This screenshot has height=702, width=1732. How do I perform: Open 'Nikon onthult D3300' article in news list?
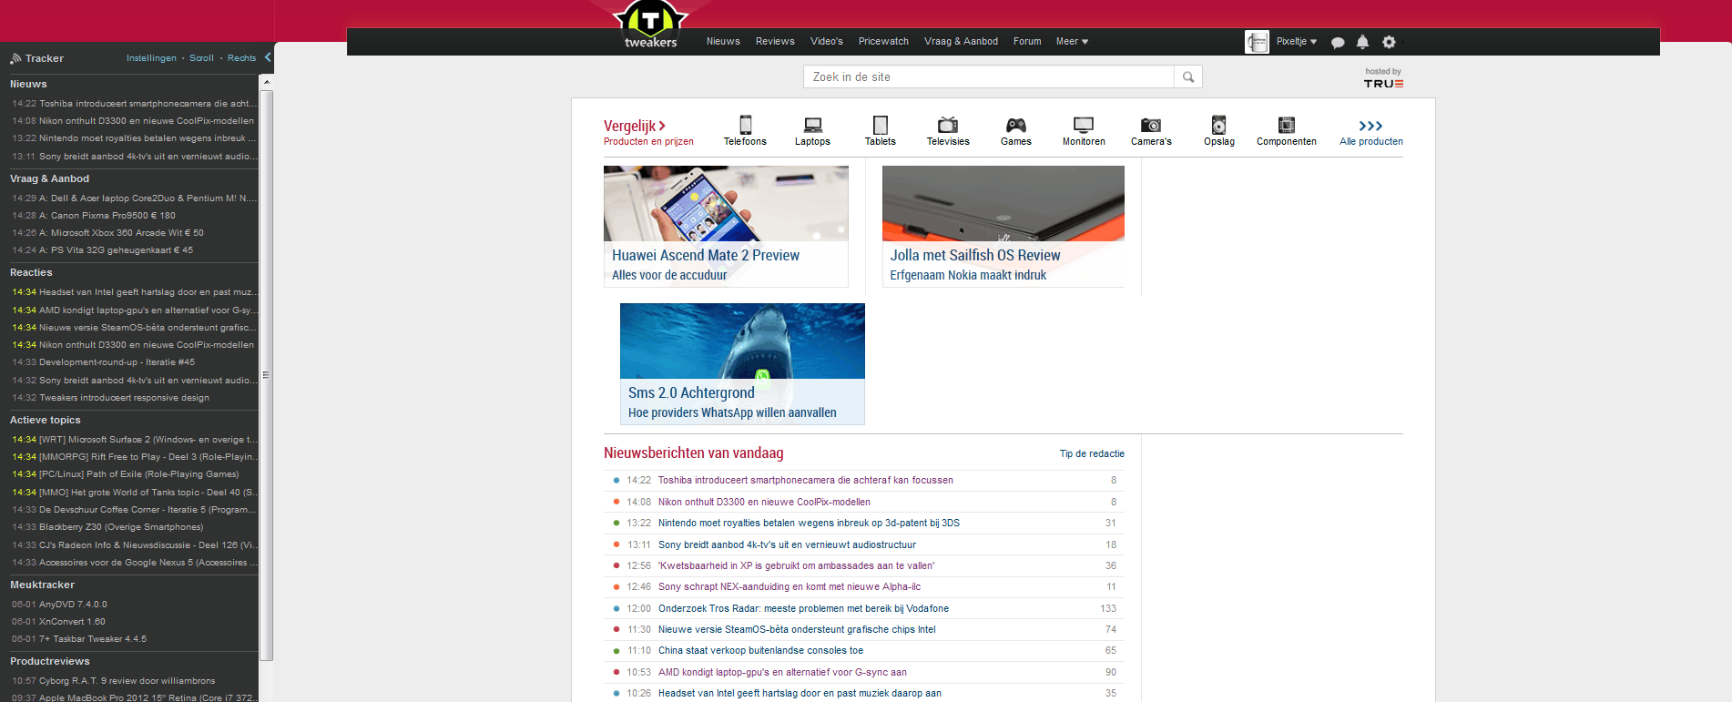tap(764, 502)
